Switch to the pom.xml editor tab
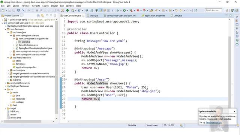 point(120,16)
